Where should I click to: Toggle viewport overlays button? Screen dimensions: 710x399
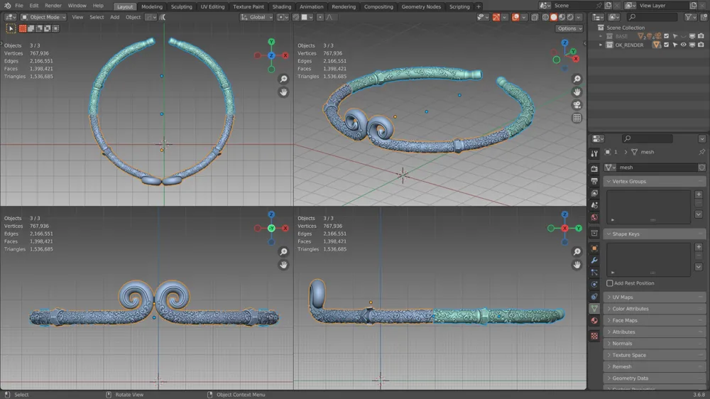tap(515, 17)
